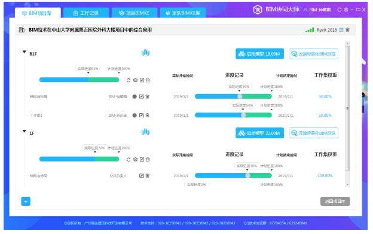Click the 2020/2/1 planned end date

click(286, 116)
